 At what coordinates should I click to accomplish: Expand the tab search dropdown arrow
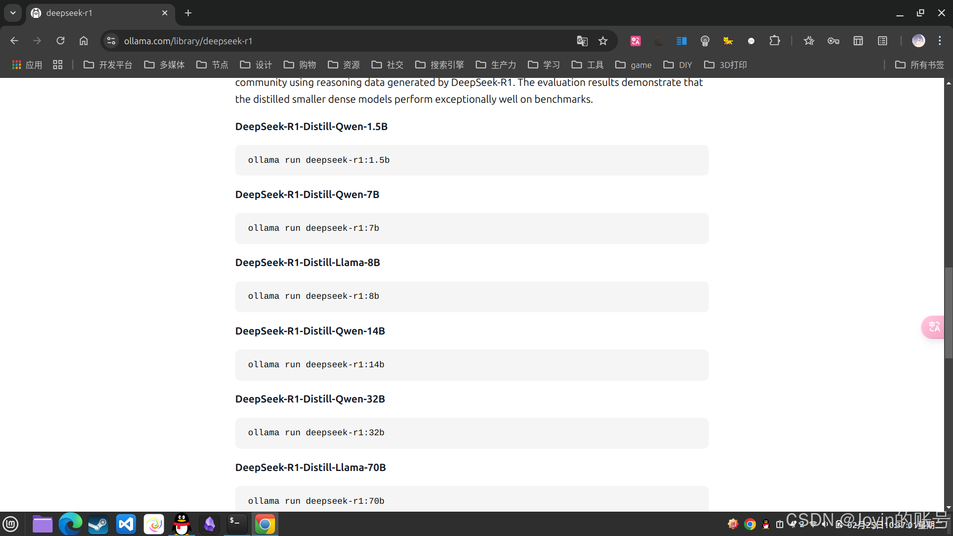coord(13,13)
